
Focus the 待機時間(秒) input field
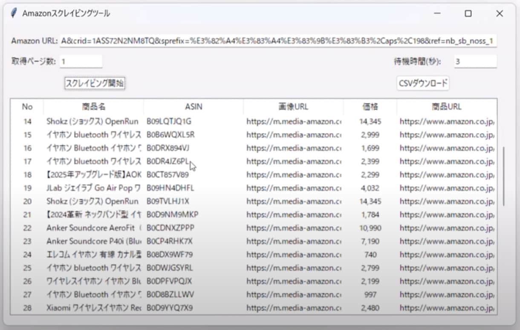475,61
